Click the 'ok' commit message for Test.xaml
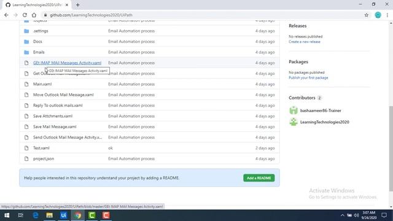Image resolution: width=393 pixels, height=221 pixels. click(111, 148)
